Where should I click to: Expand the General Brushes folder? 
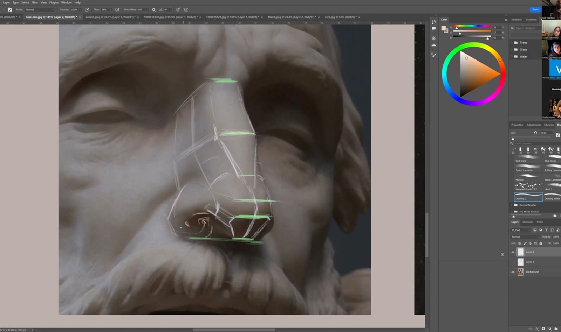pos(512,205)
